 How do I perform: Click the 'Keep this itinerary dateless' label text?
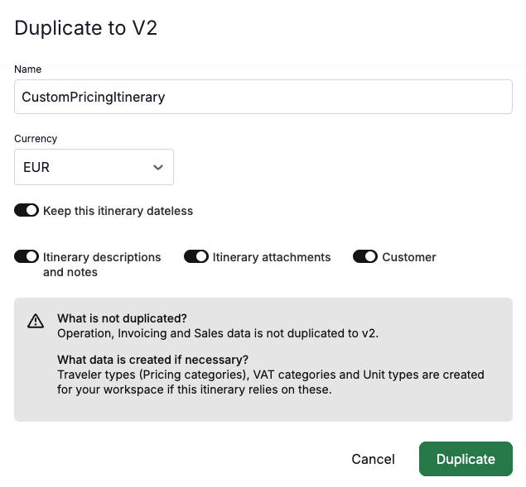(x=118, y=211)
